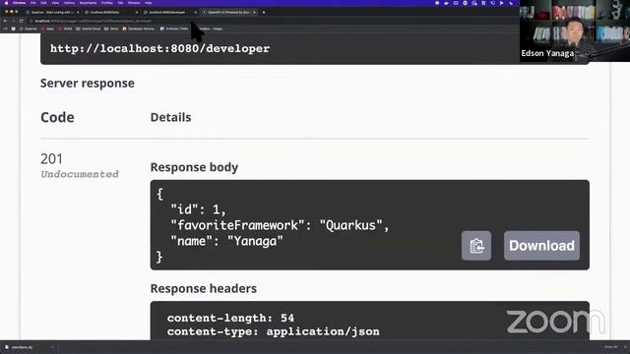The image size is (630, 354).
Task: Open the Hybrid Cloud bookmarks folder
Action: click(89, 29)
